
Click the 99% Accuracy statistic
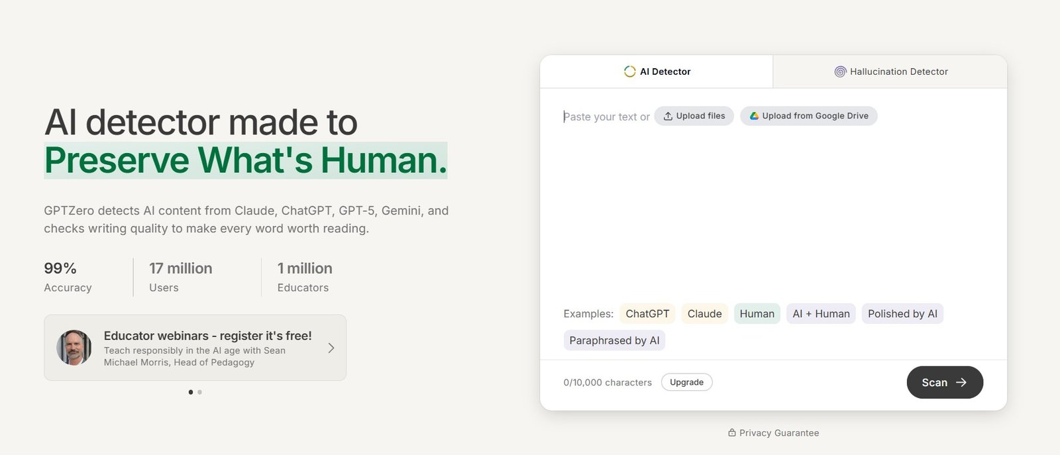[68, 277]
